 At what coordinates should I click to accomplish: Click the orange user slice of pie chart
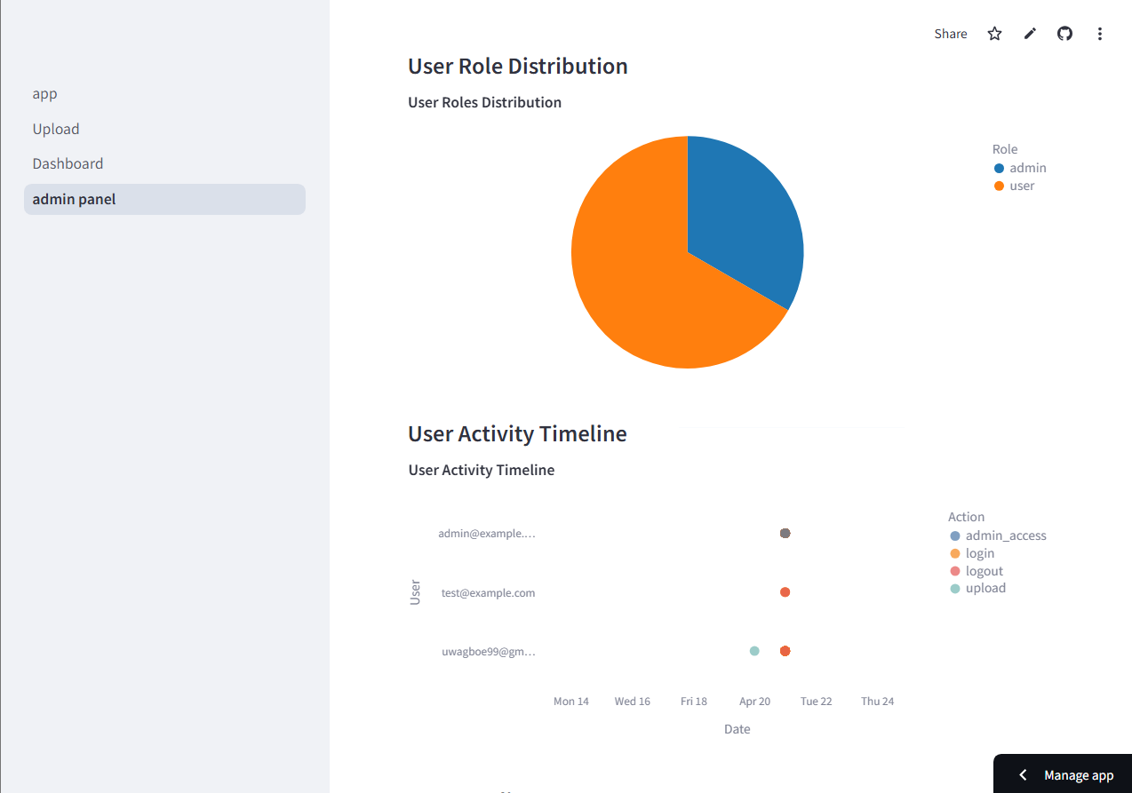coord(631,284)
